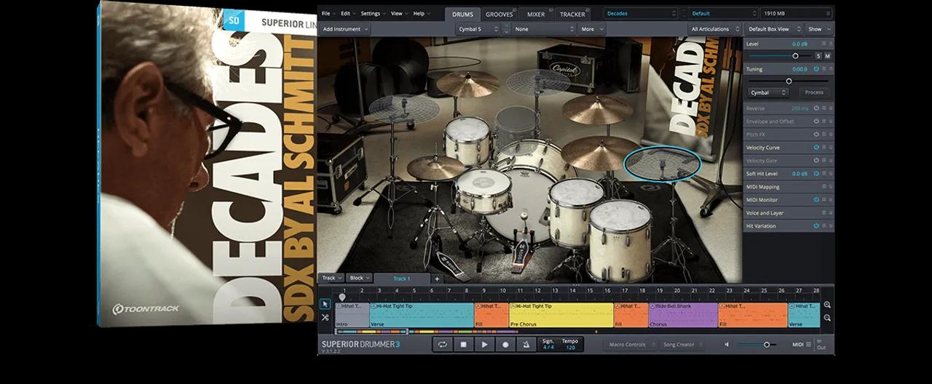Image resolution: width=932 pixels, height=384 pixels.
Task: Switch to the GROOVES tab
Action: tap(499, 14)
